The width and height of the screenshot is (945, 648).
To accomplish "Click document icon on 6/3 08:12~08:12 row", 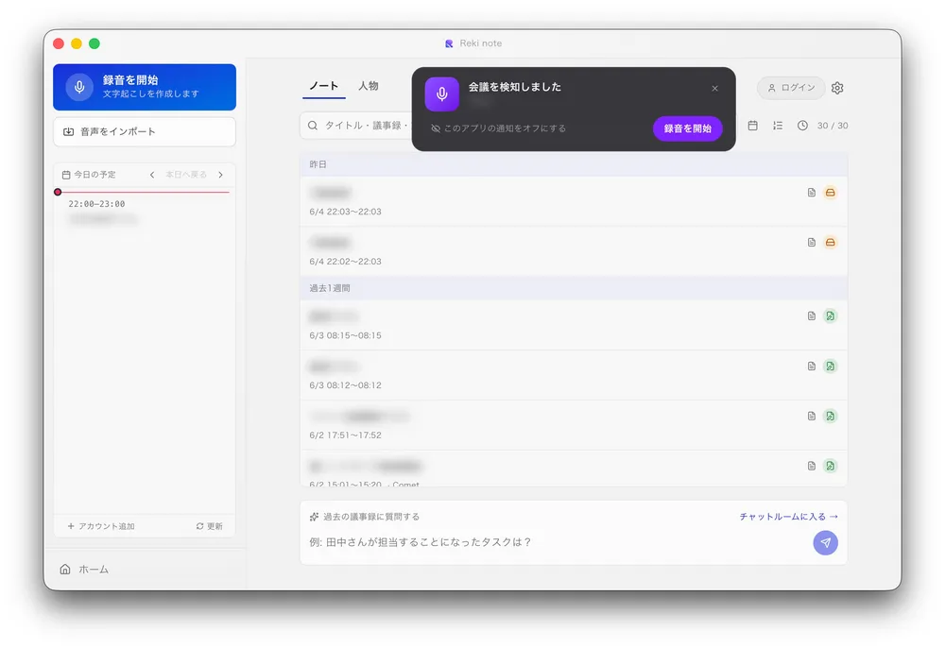I will (x=812, y=367).
